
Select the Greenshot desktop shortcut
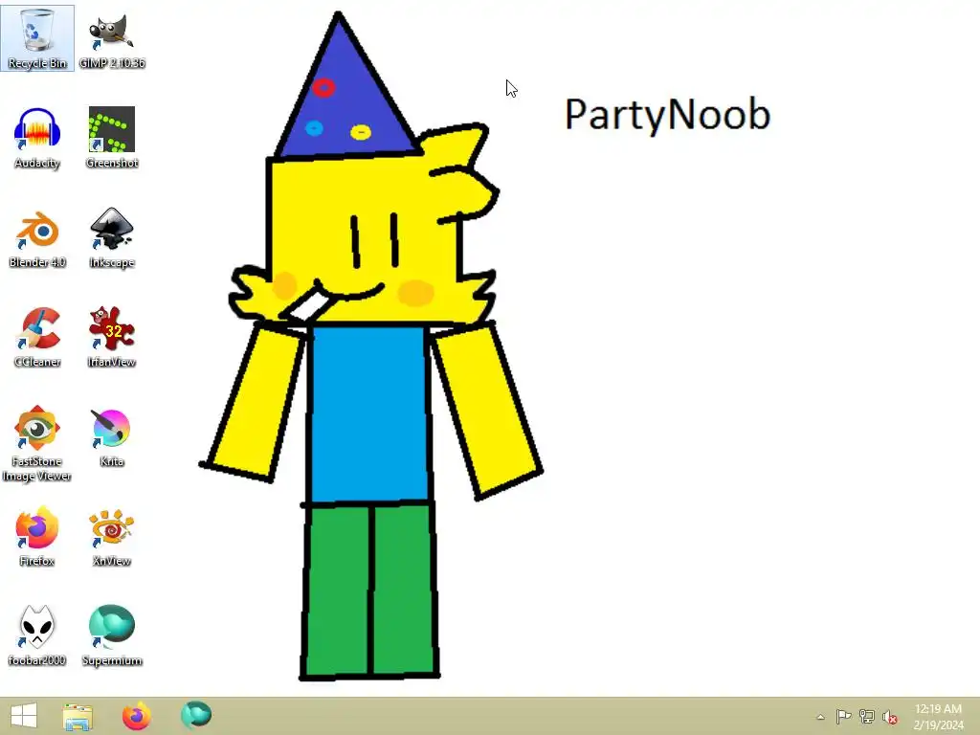click(x=112, y=138)
